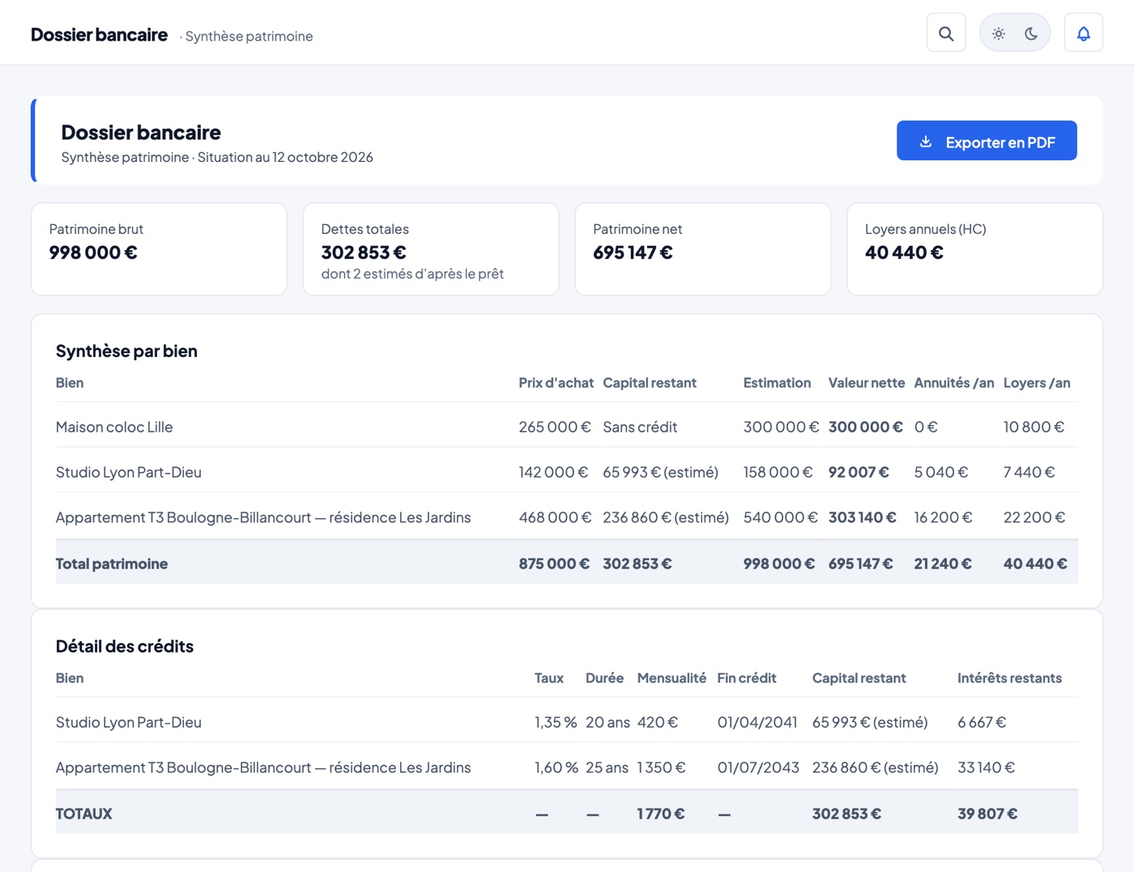The image size is (1134, 872).
Task: Click the Exporter en PDF button
Action: tap(987, 141)
